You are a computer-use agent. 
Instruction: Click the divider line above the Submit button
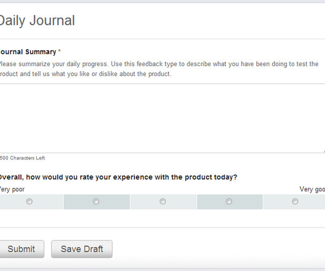pyautogui.click(x=162, y=227)
